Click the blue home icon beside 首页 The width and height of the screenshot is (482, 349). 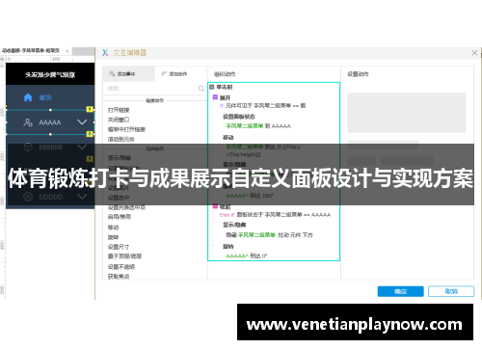[28, 97]
